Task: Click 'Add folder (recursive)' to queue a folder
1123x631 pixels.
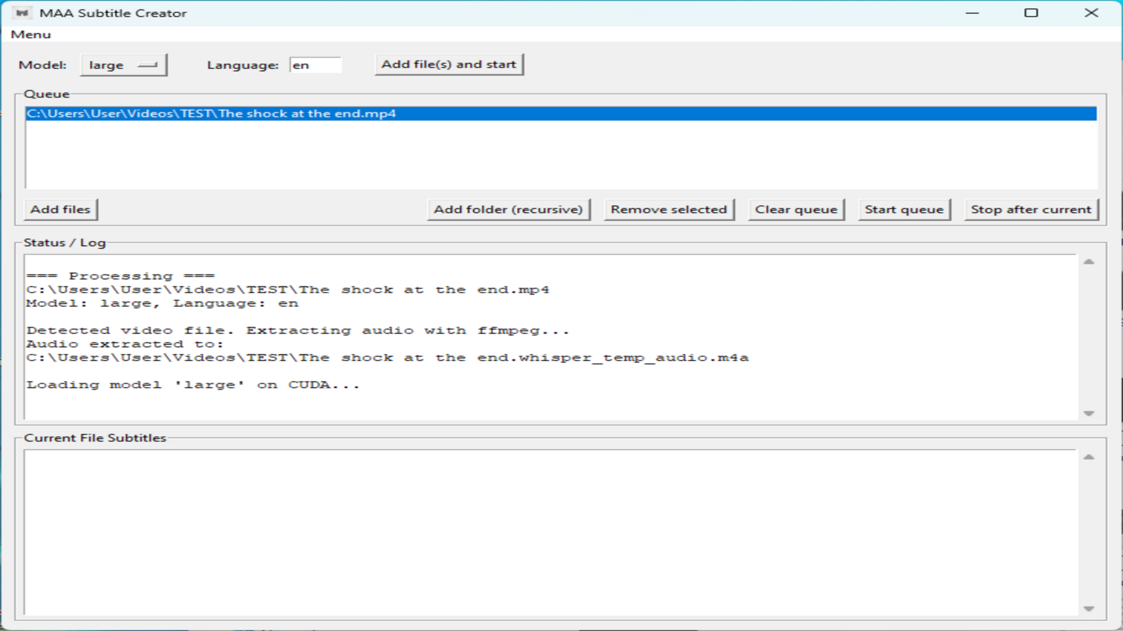Action: tap(508, 209)
